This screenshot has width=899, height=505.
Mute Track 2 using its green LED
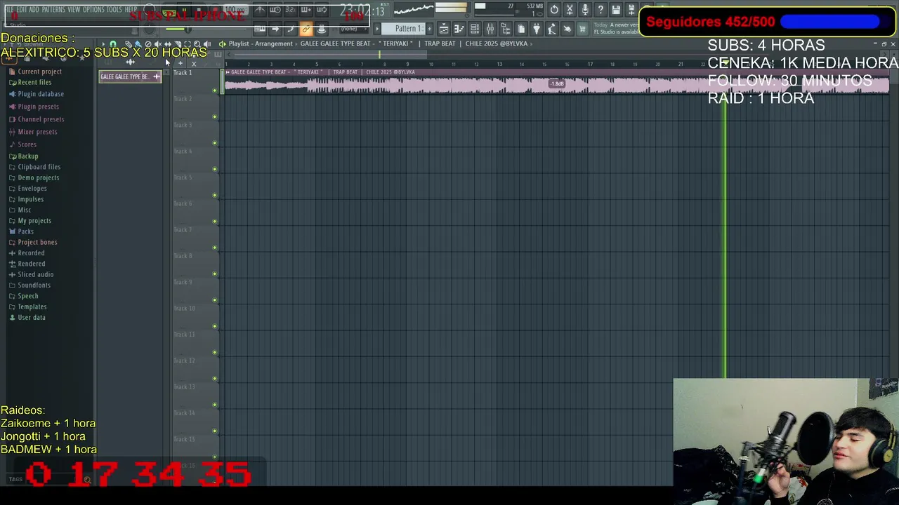click(x=215, y=116)
